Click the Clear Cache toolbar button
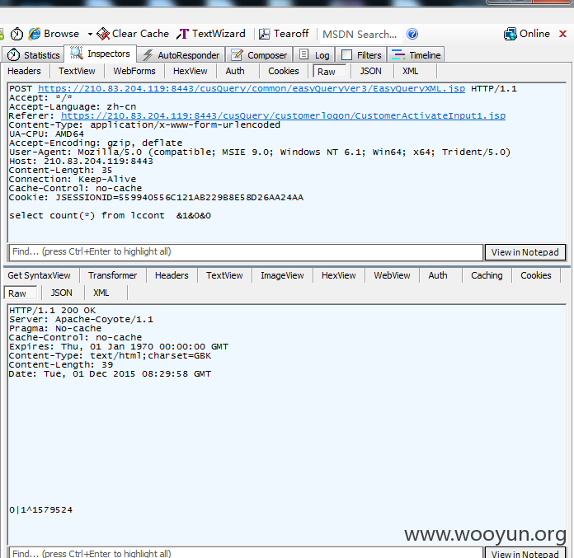574x558 pixels. (133, 34)
